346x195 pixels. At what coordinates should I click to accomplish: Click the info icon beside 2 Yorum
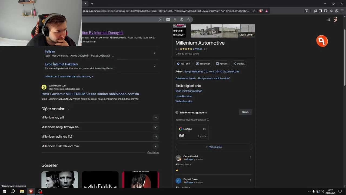point(205,49)
